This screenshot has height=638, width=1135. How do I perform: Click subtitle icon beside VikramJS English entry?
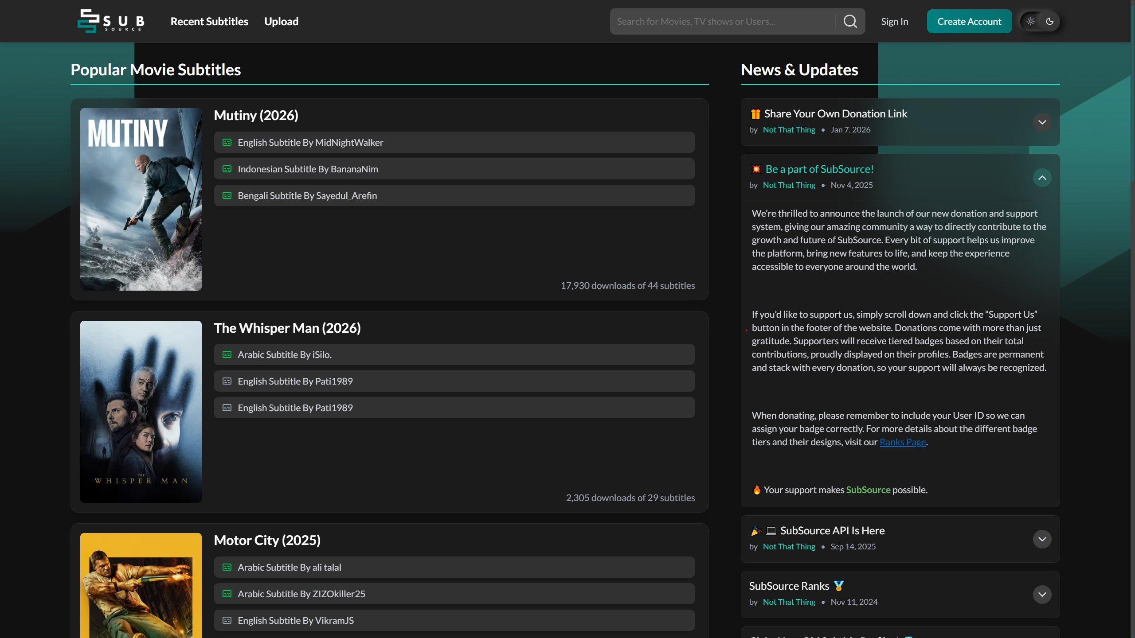click(227, 620)
